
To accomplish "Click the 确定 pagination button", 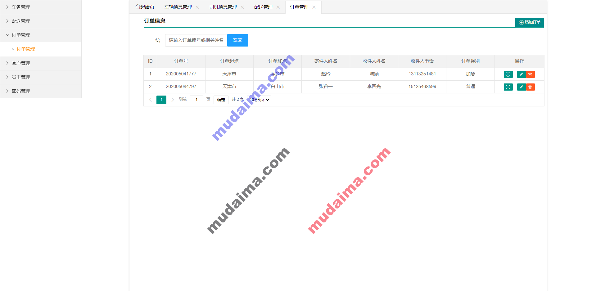I will [221, 100].
